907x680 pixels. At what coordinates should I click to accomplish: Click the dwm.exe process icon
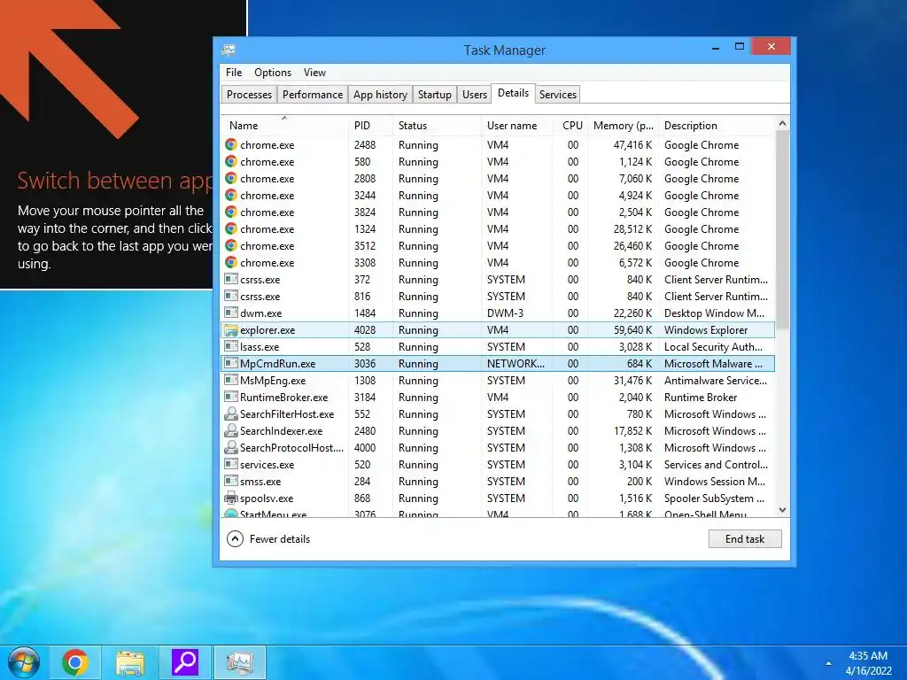231,313
